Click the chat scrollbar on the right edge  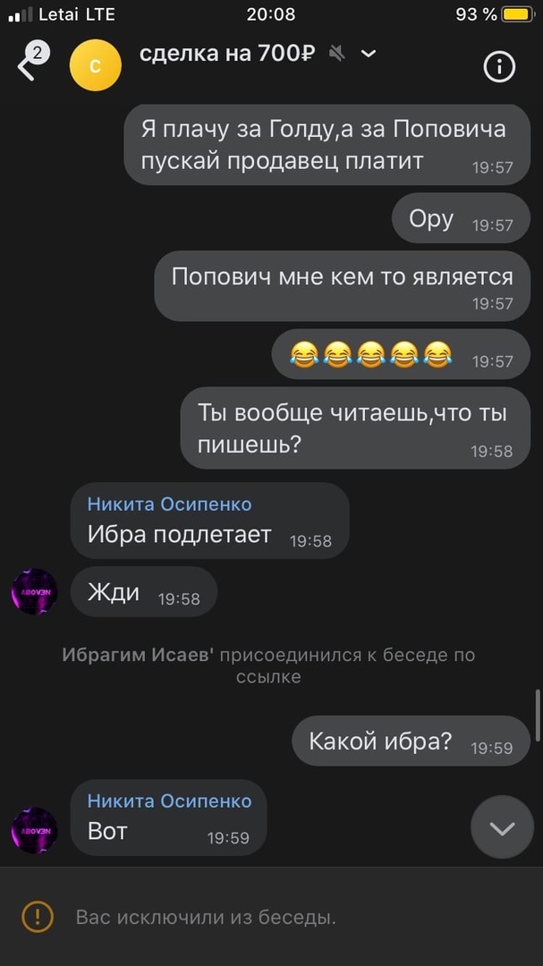pyautogui.click(x=538, y=715)
